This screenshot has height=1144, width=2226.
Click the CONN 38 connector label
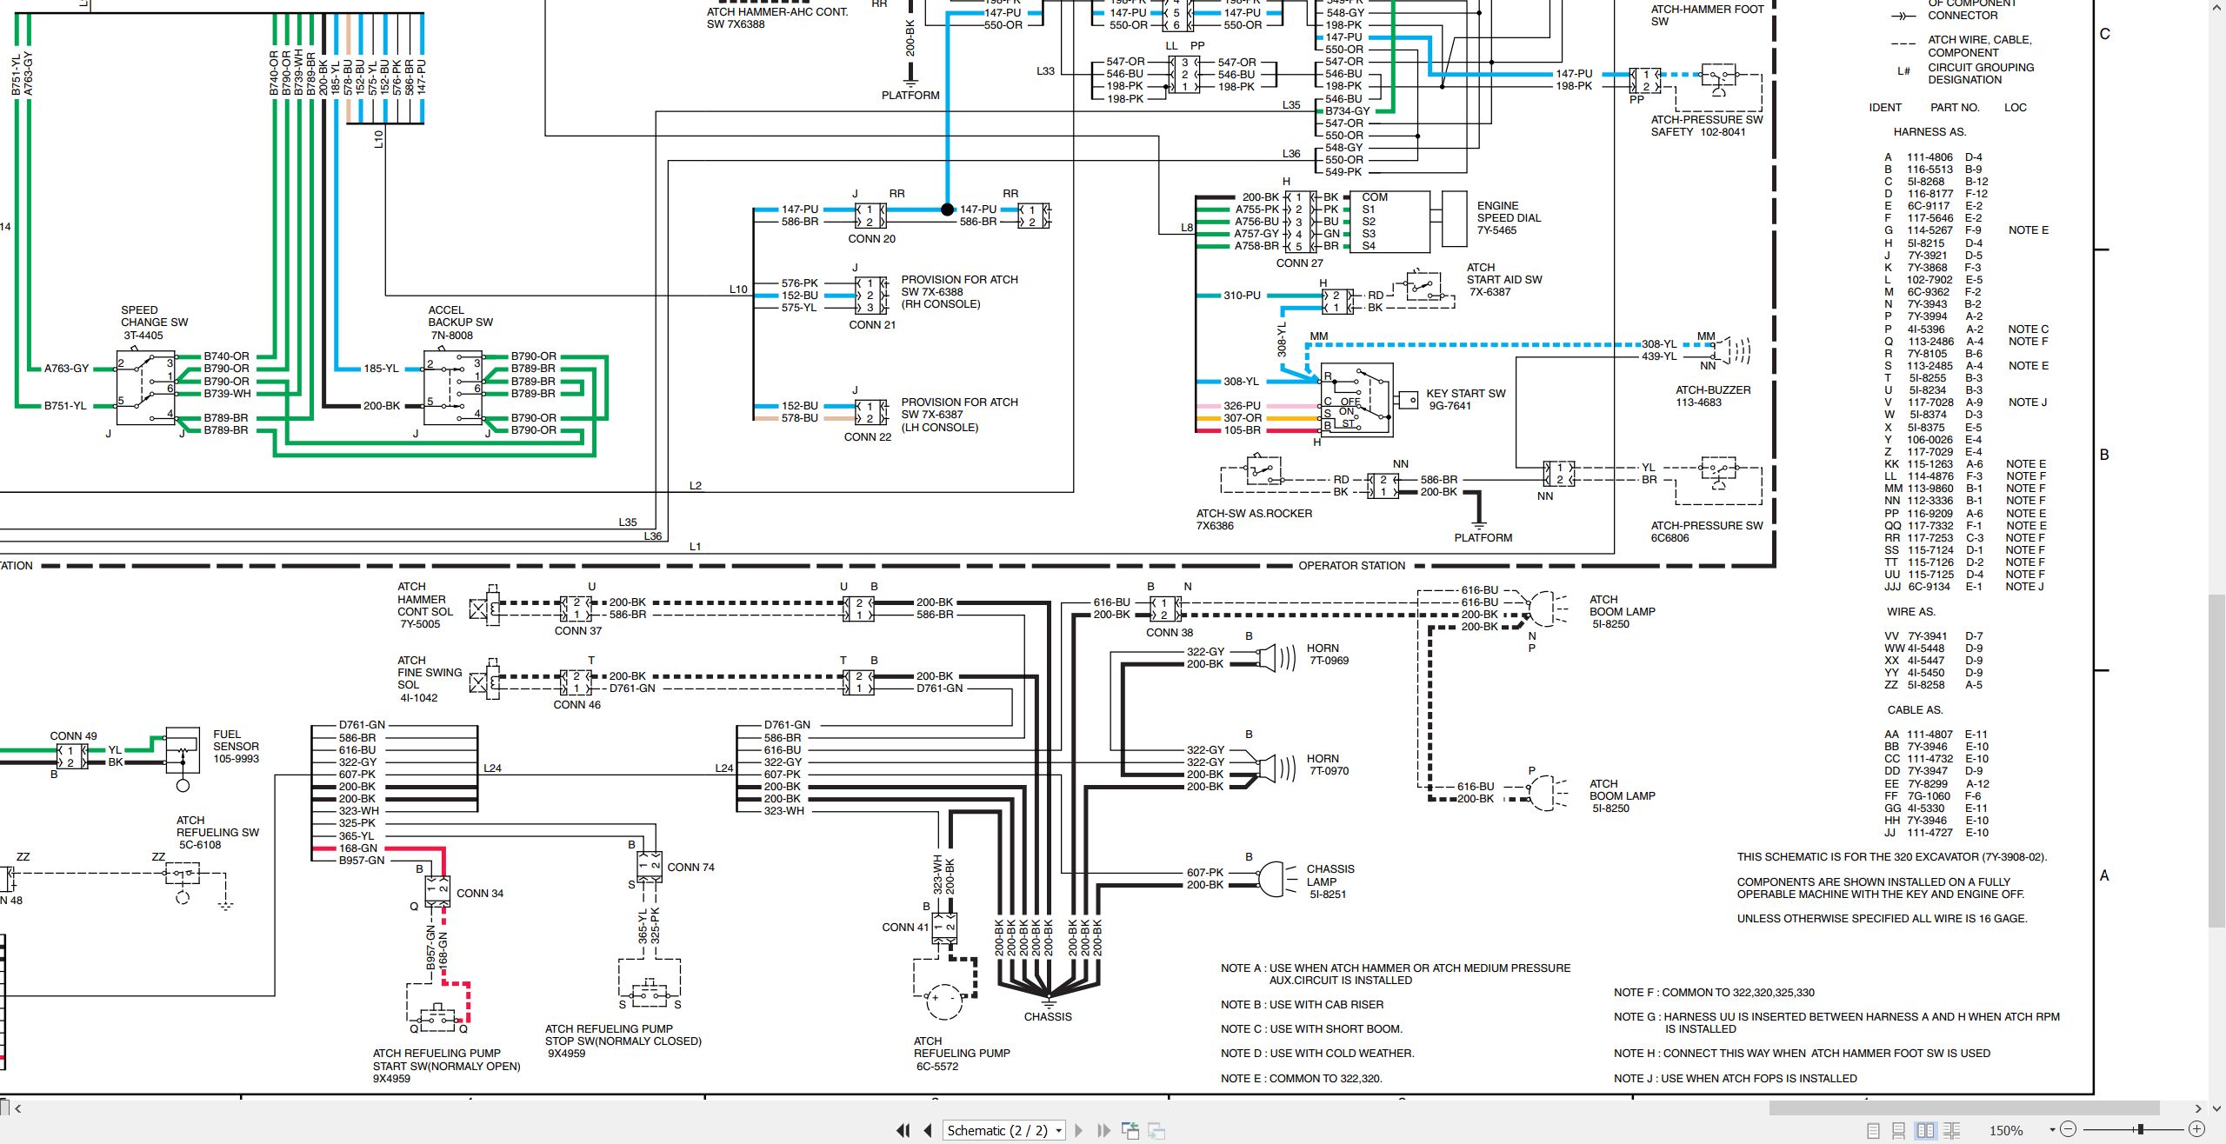tap(1170, 633)
